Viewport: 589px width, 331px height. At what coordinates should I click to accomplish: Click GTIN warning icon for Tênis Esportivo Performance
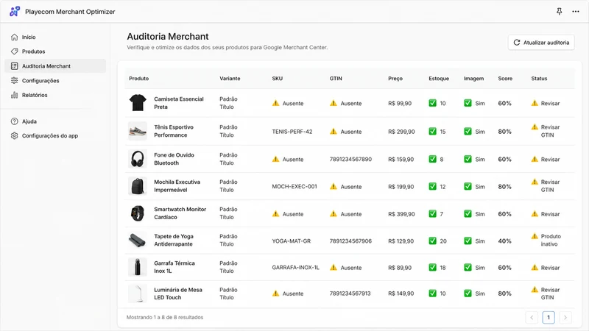click(x=334, y=132)
